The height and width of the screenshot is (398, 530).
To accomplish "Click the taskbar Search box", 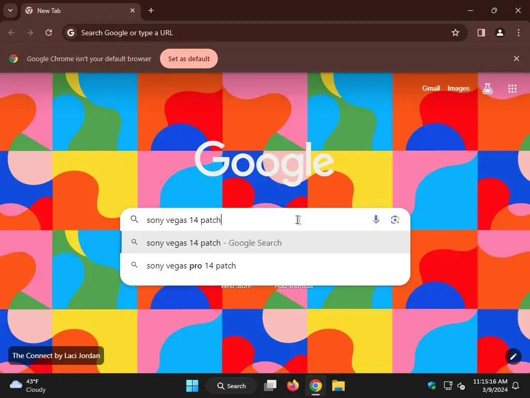I will (x=232, y=386).
